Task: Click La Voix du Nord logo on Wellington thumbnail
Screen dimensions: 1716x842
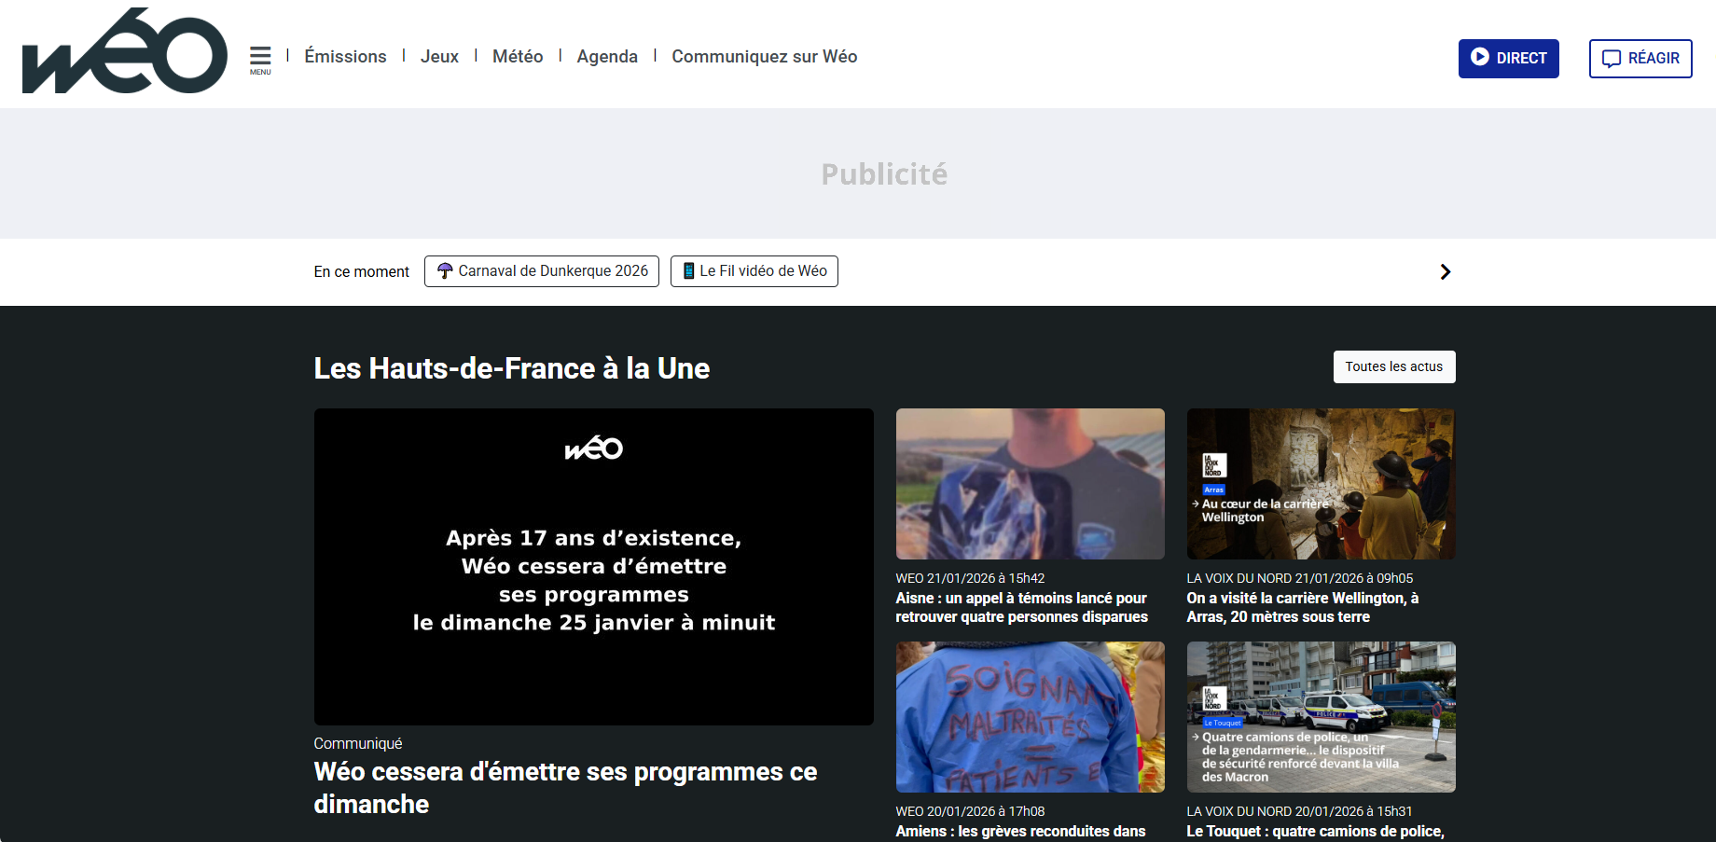Action: tap(1213, 465)
